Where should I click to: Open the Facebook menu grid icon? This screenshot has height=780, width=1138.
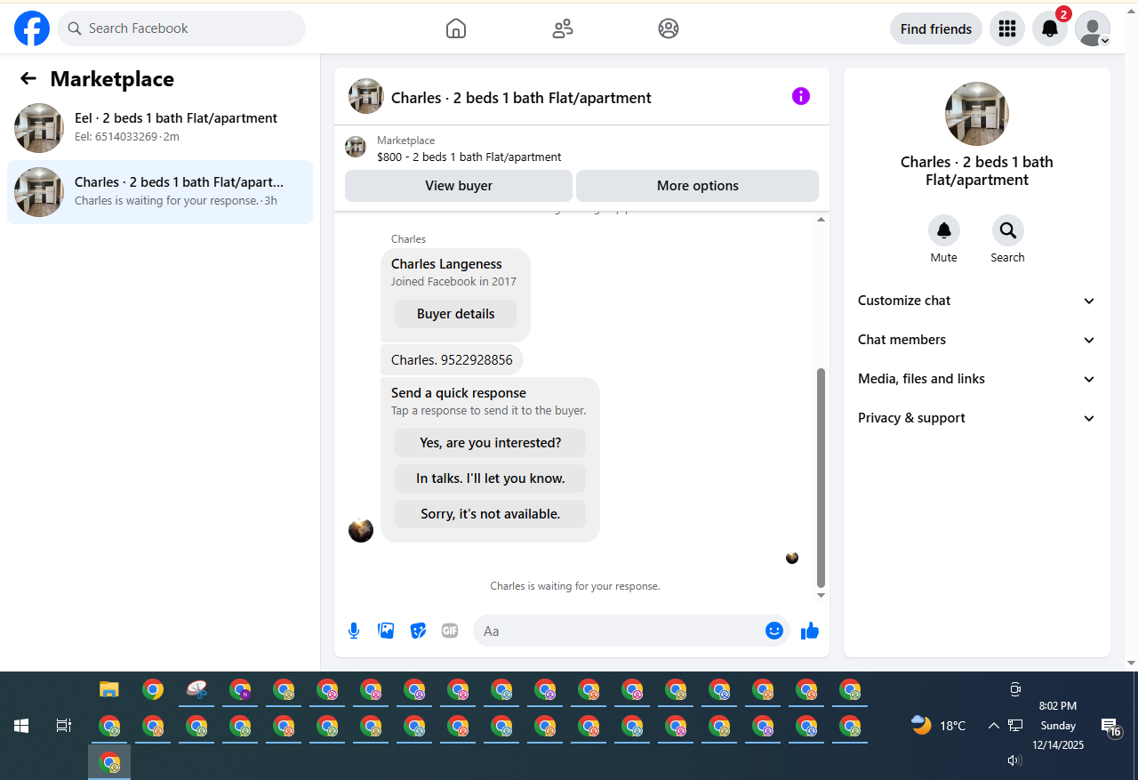(1007, 28)
